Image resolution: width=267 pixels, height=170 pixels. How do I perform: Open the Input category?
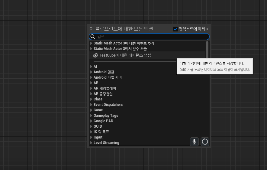pyautogui.click(x=98, y=137)
